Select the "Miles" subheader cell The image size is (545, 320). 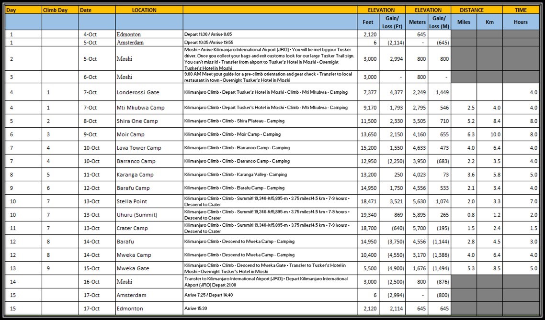tap(464, 22)
